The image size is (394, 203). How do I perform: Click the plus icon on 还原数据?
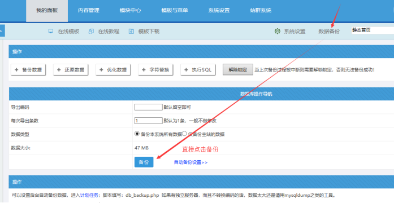[59, 70]
